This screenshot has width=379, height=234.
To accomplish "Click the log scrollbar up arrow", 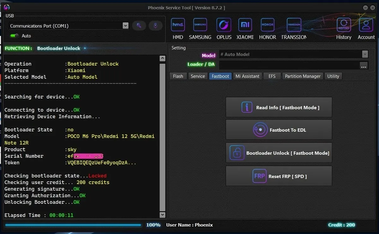I will coord(162,58).
